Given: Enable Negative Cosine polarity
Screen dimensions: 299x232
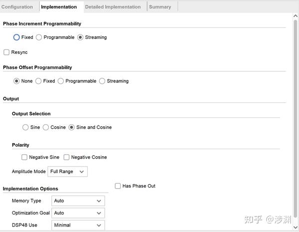Looking at the screenshot, I should 66,158.
